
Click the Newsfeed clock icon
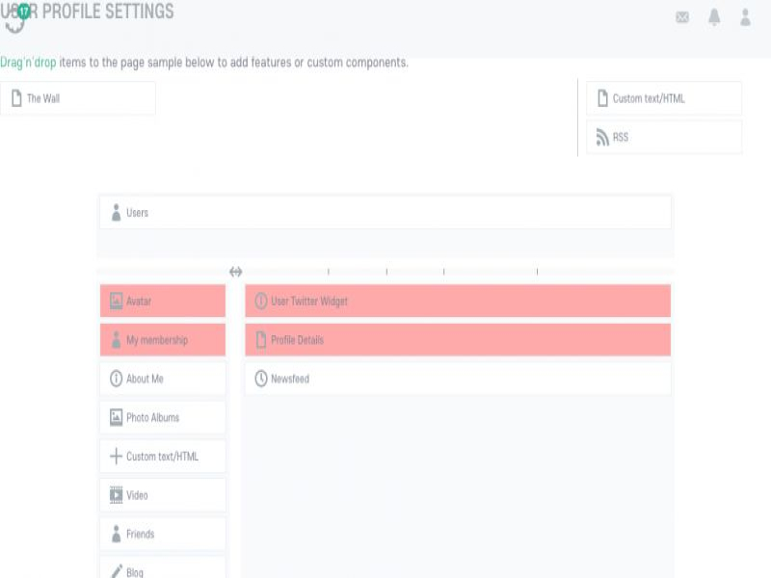click(261, 379)
